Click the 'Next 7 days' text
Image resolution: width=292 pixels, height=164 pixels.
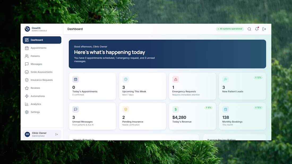(x=128, y=95)
